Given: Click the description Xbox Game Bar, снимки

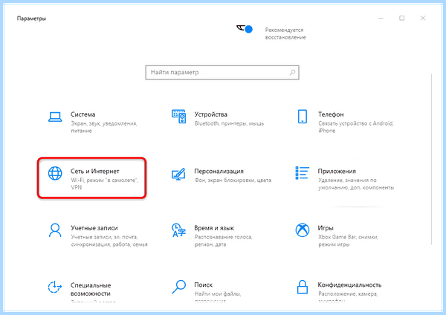Looking at the screenshot, I should (x=348, y=241).
